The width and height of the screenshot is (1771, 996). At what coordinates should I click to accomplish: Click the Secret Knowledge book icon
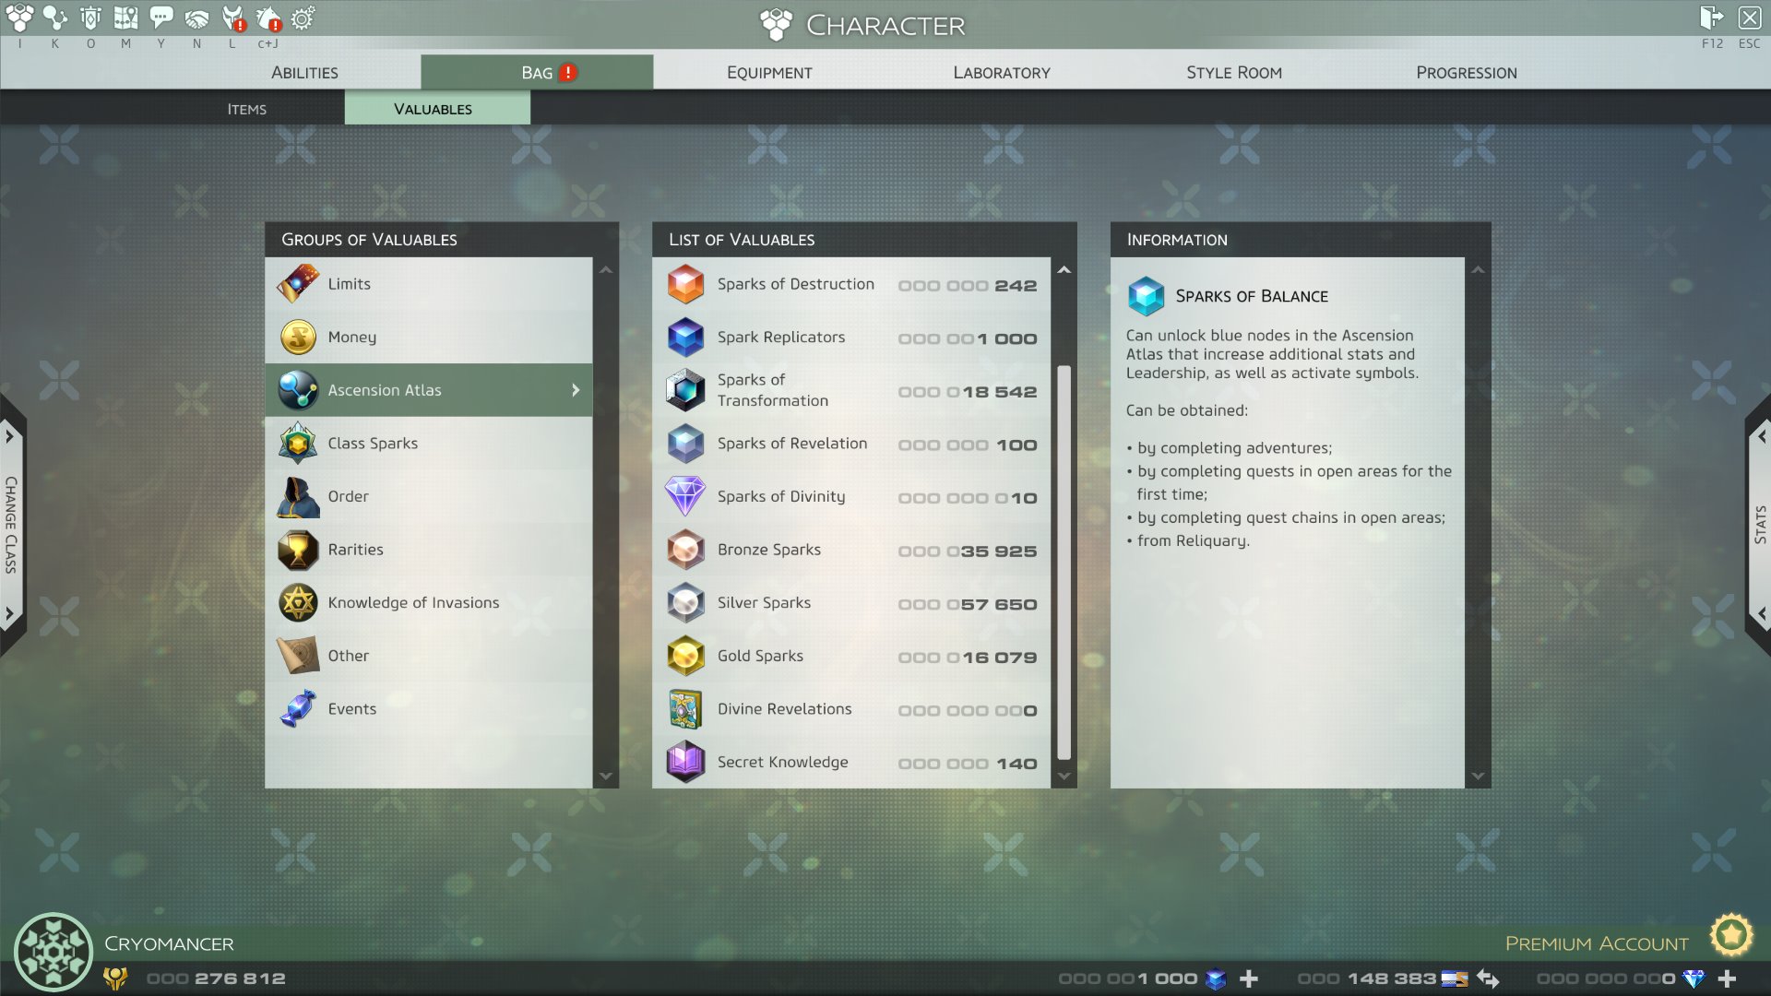[x=685, y=762]
